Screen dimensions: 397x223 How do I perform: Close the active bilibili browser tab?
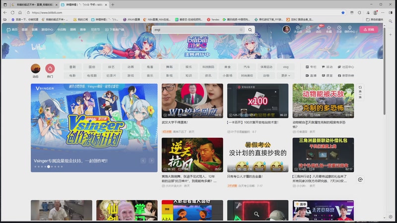coord(106,5)
